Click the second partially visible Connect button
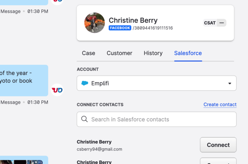 pos(218,161)
